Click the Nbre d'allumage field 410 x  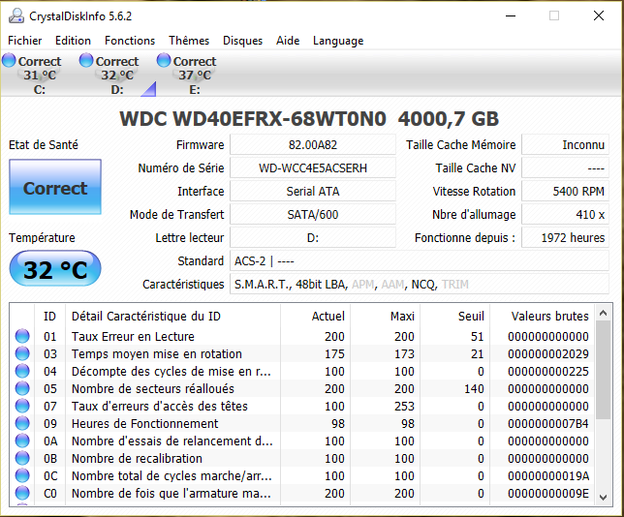point(565,214)
